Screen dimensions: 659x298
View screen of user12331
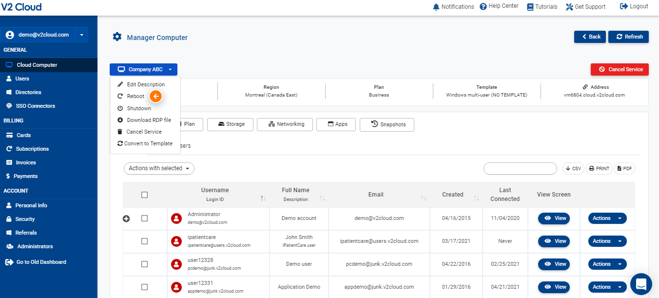(x=554, y=287)
